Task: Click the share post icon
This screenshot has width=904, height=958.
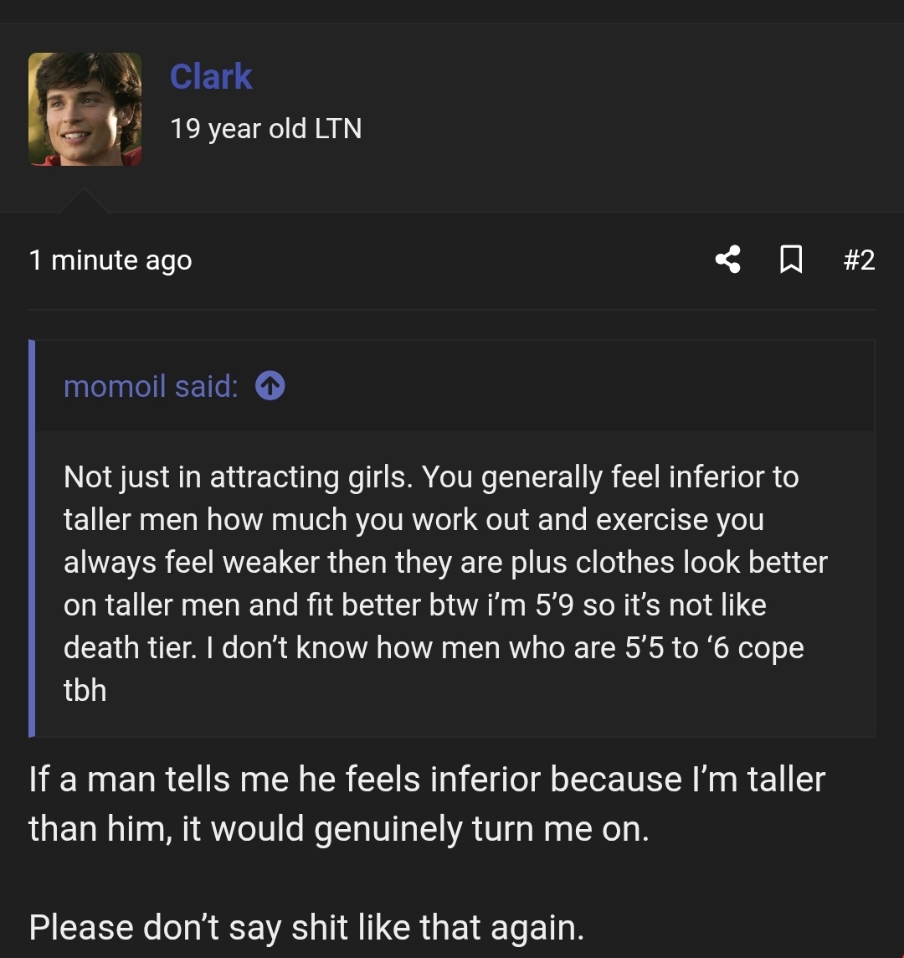Action: (x=728, y=260)
